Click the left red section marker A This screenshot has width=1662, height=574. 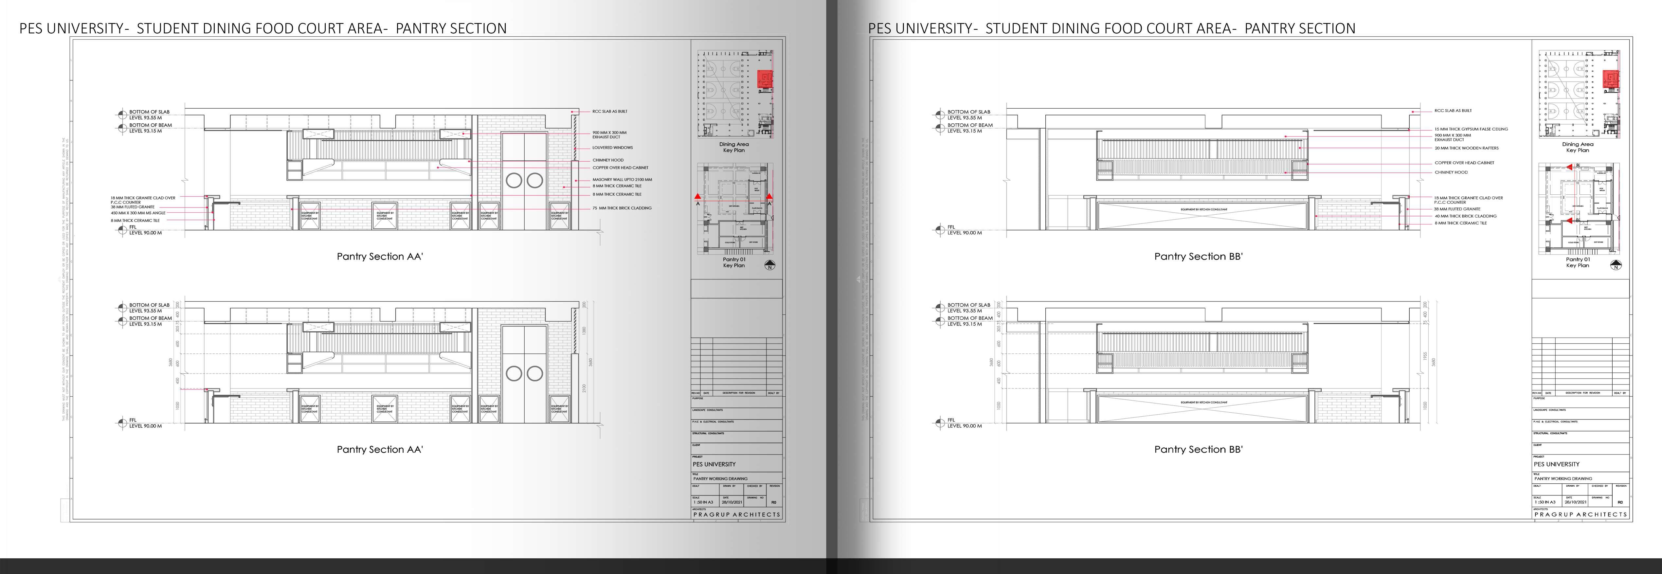(x=698, y=196)
